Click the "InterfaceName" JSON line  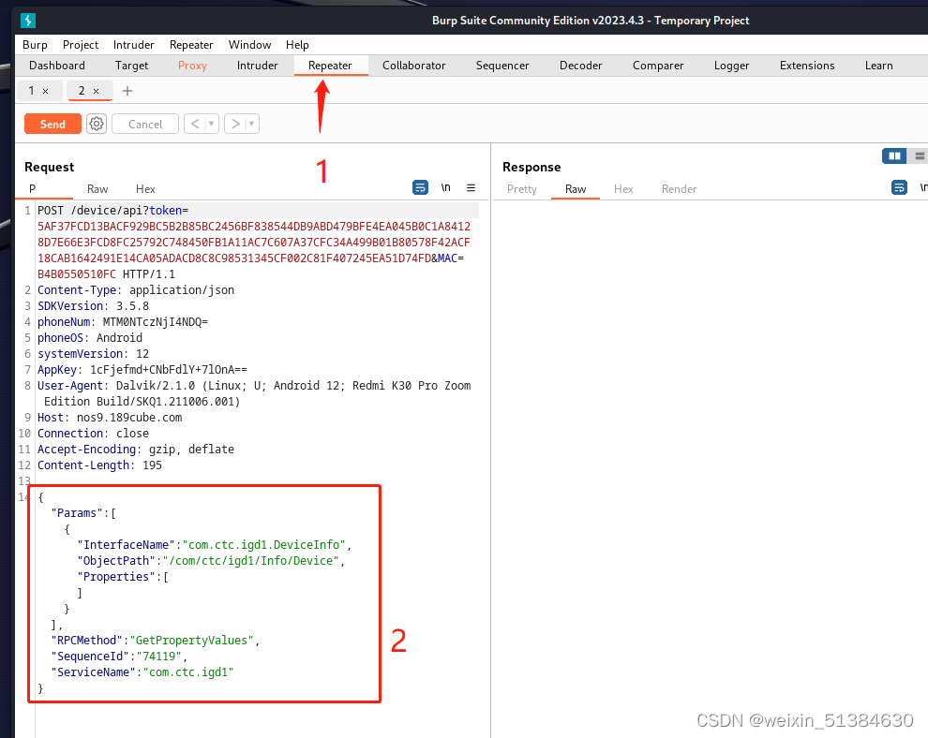tap(215, 545)
